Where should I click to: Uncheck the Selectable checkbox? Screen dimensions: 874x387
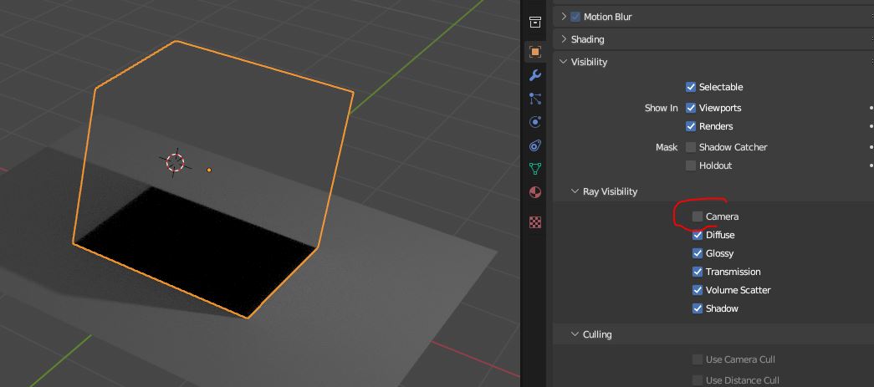point(691,87)
